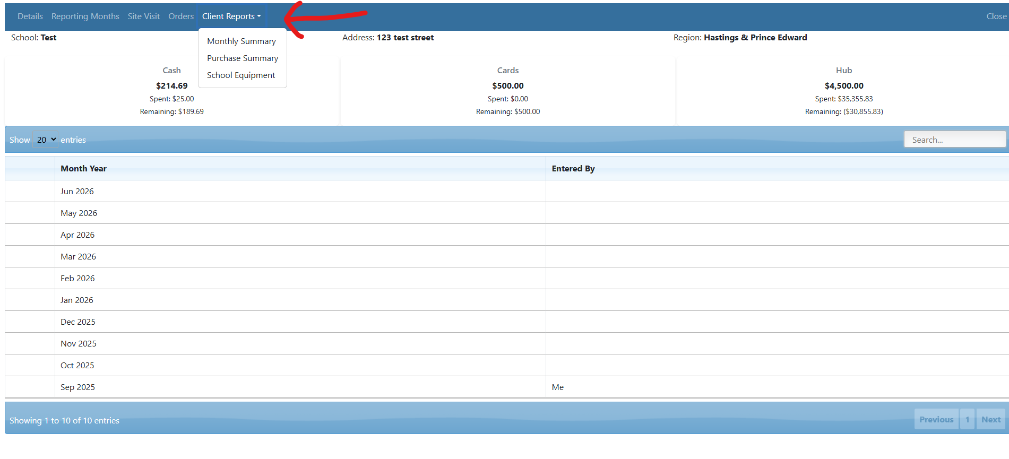1009x459 pixels.
Task: Click the Previous page button
Action: pos(936,420)
